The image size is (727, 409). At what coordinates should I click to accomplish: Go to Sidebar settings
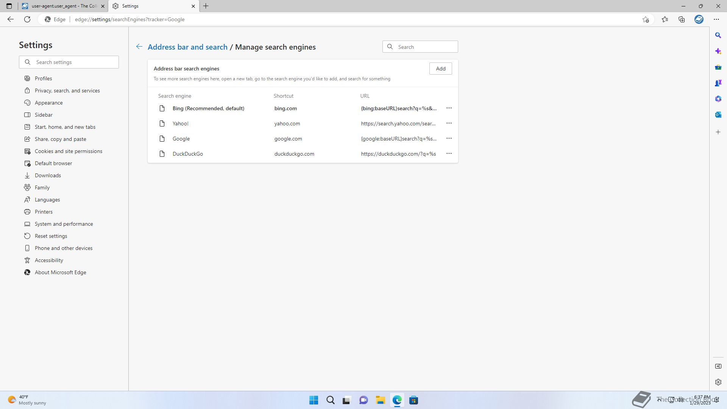[x=44, y=115]
